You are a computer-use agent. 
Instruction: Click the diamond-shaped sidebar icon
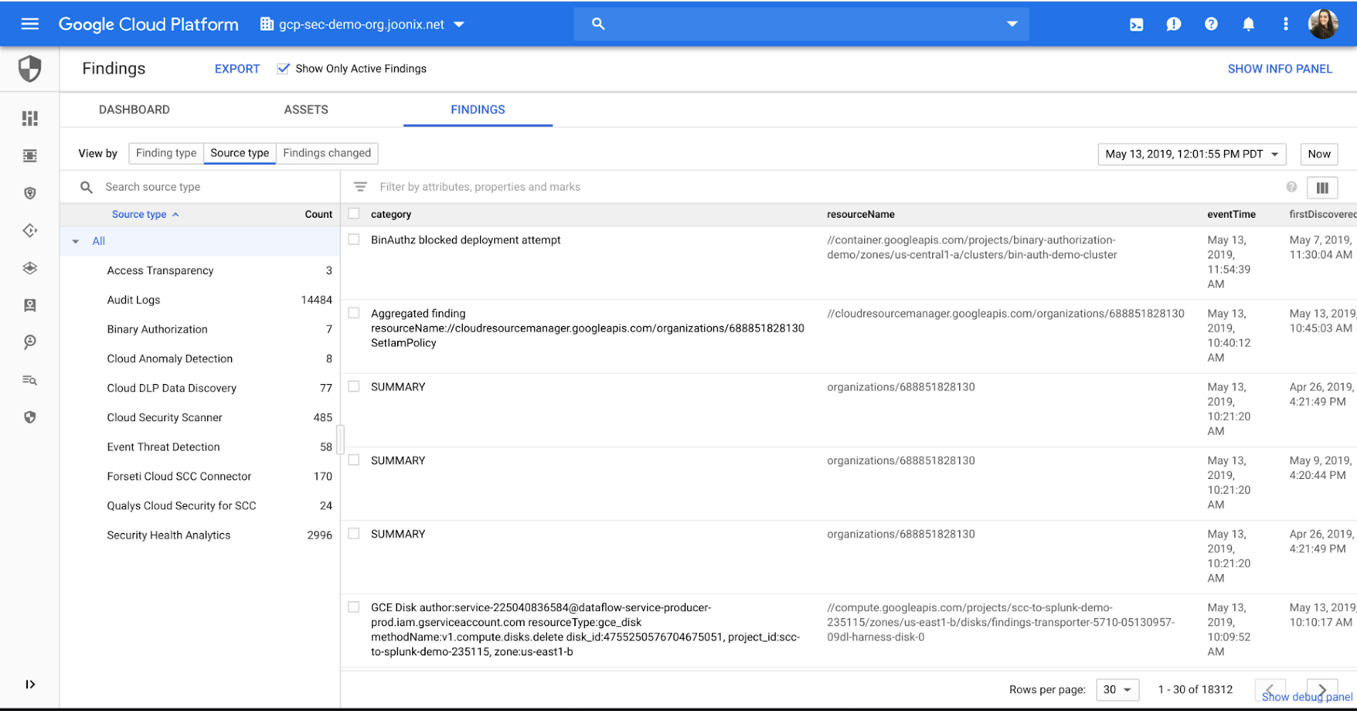click(x=30, y=231)
